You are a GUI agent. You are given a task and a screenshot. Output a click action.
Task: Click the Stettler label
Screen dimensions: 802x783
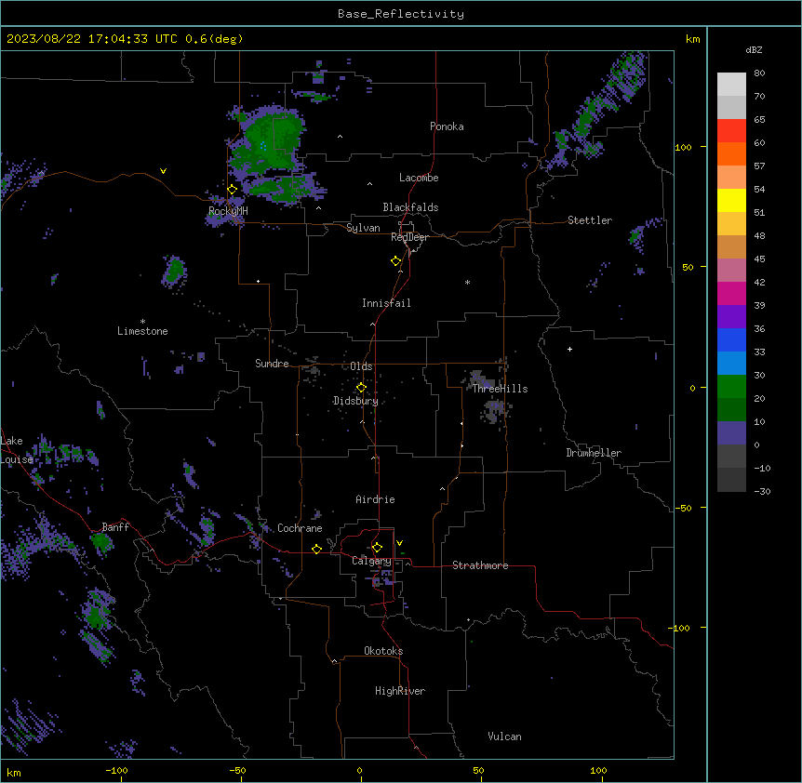tap(590, 220)
